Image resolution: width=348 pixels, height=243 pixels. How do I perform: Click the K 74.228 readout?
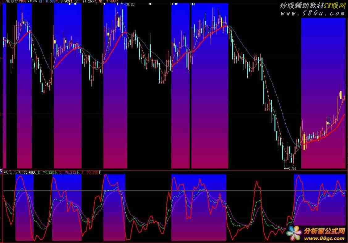(47, 172)
